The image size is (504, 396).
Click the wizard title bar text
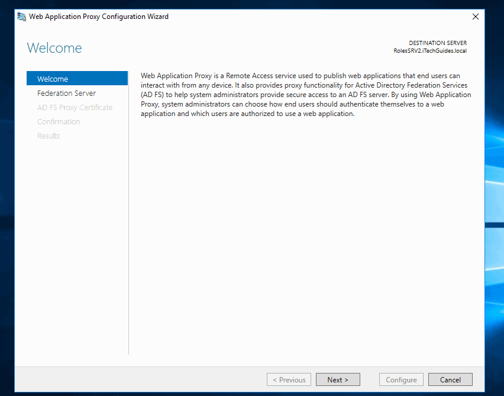[98, 17]
